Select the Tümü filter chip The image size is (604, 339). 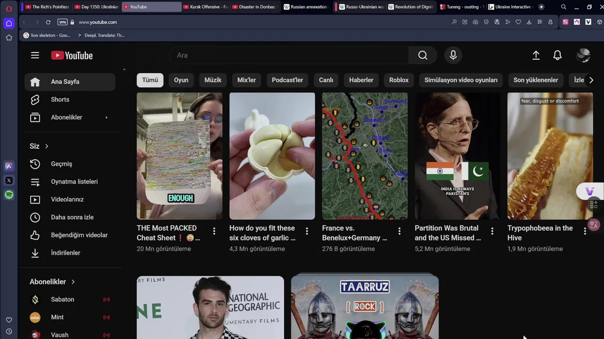[150, 80]
